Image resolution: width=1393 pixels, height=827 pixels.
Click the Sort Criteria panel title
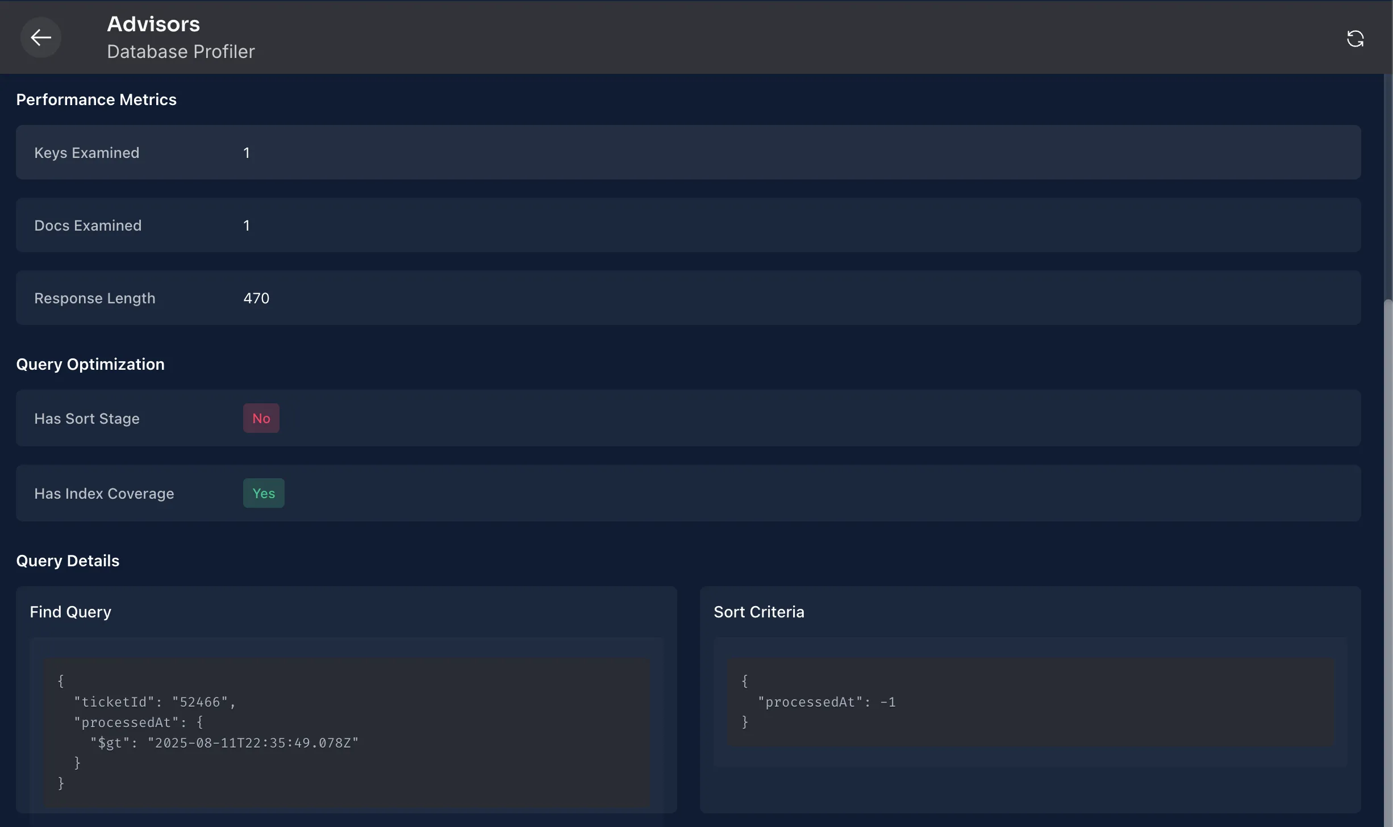[x=759, y=612]
